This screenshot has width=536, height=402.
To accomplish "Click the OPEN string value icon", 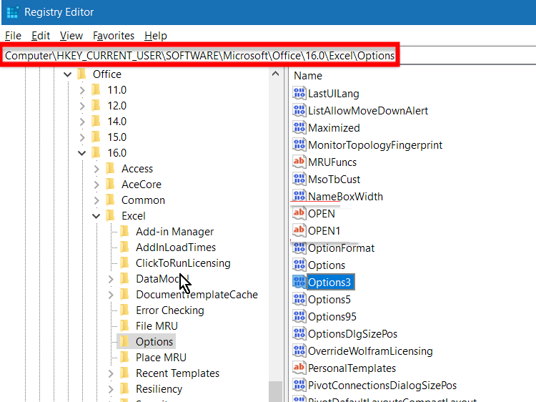I will 299,213.
